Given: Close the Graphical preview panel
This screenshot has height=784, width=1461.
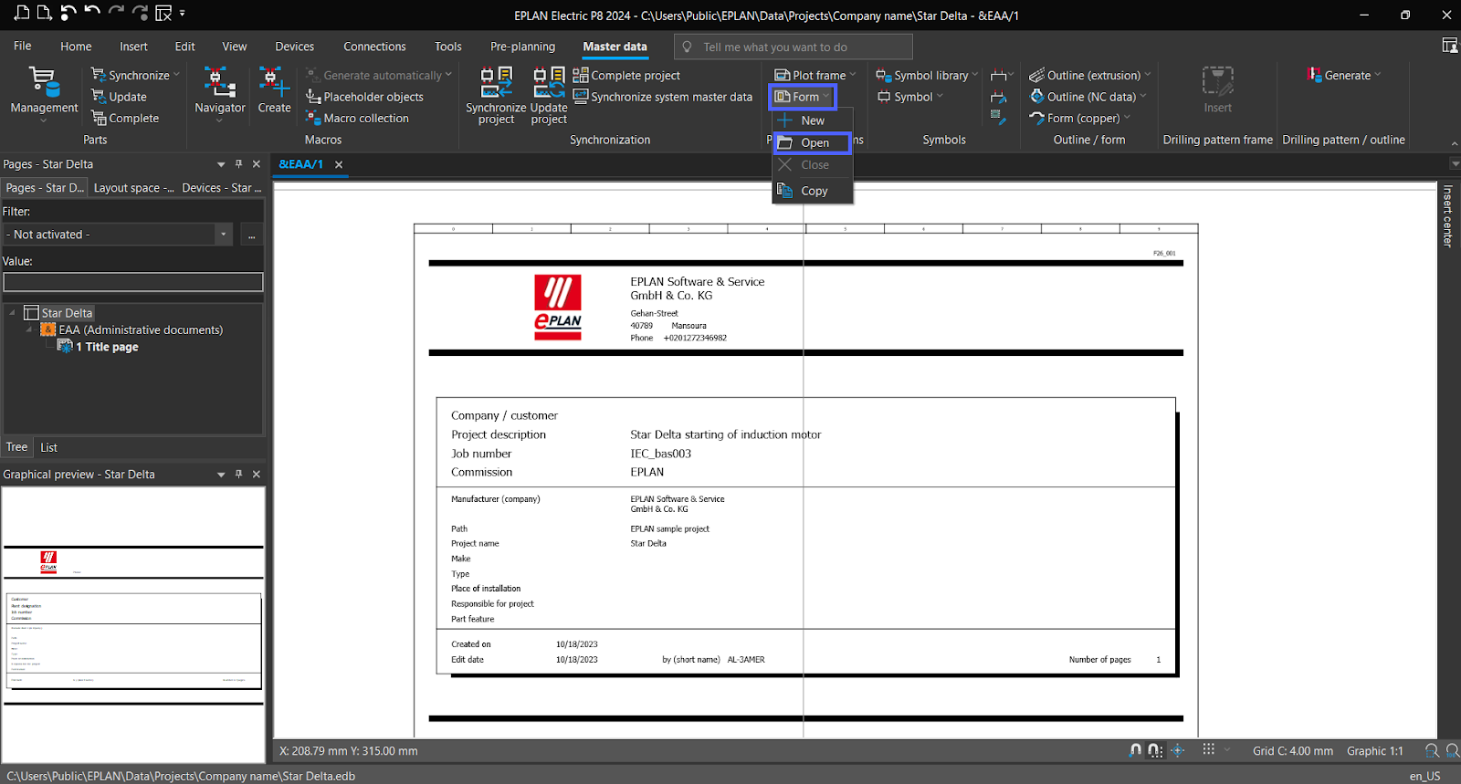Looking at the screenshot, I should tap(257, 475).
